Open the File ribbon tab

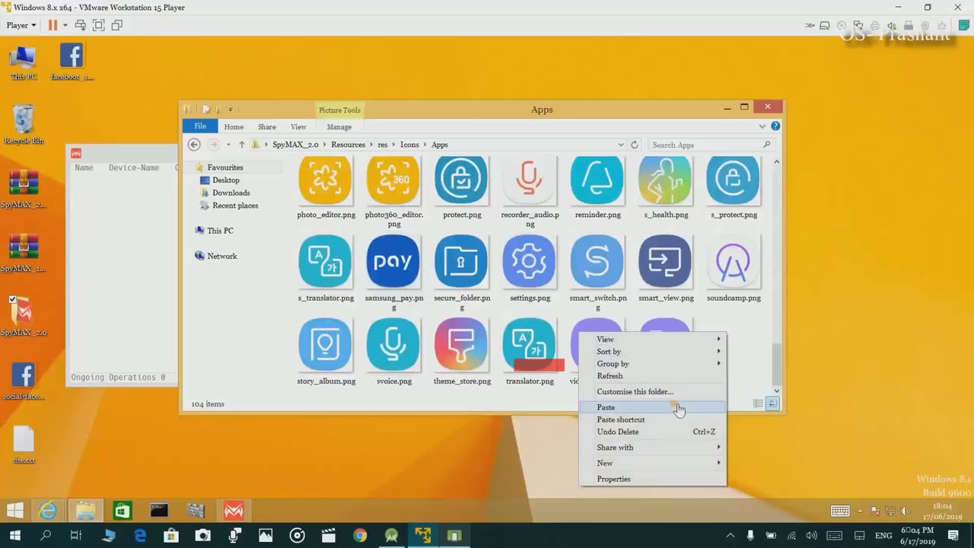pos(199,126)
